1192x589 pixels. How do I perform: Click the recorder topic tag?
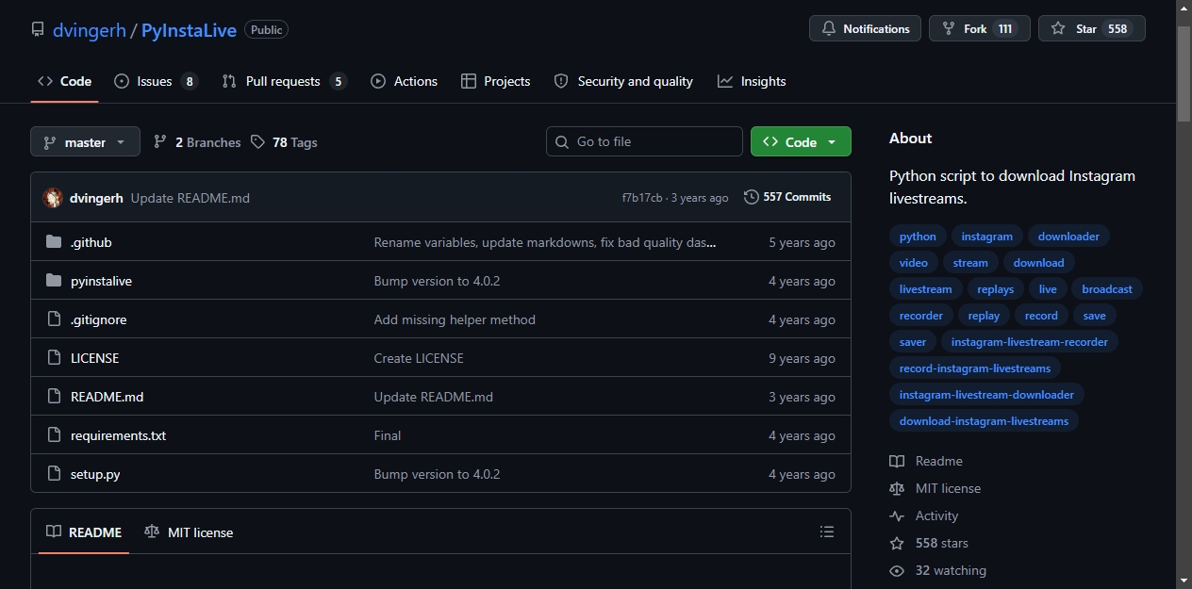click(920, 316)
